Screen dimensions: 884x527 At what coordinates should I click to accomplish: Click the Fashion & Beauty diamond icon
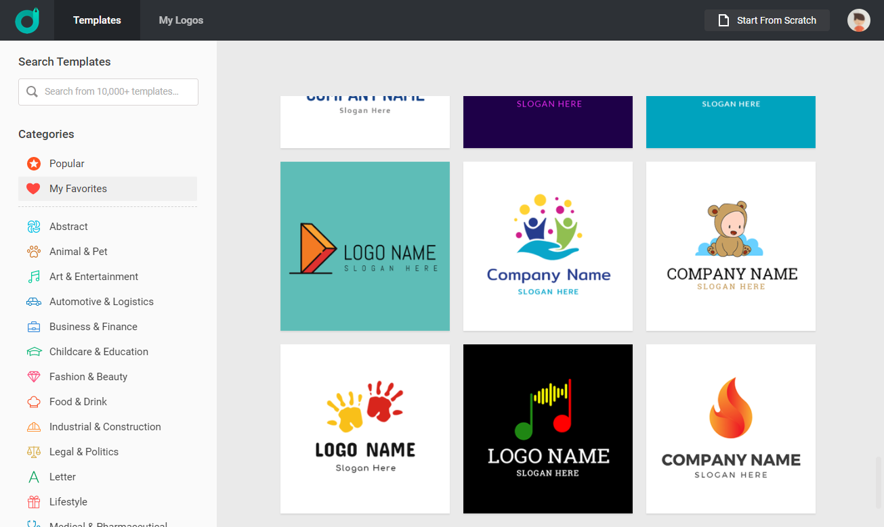tap(34, 377)
